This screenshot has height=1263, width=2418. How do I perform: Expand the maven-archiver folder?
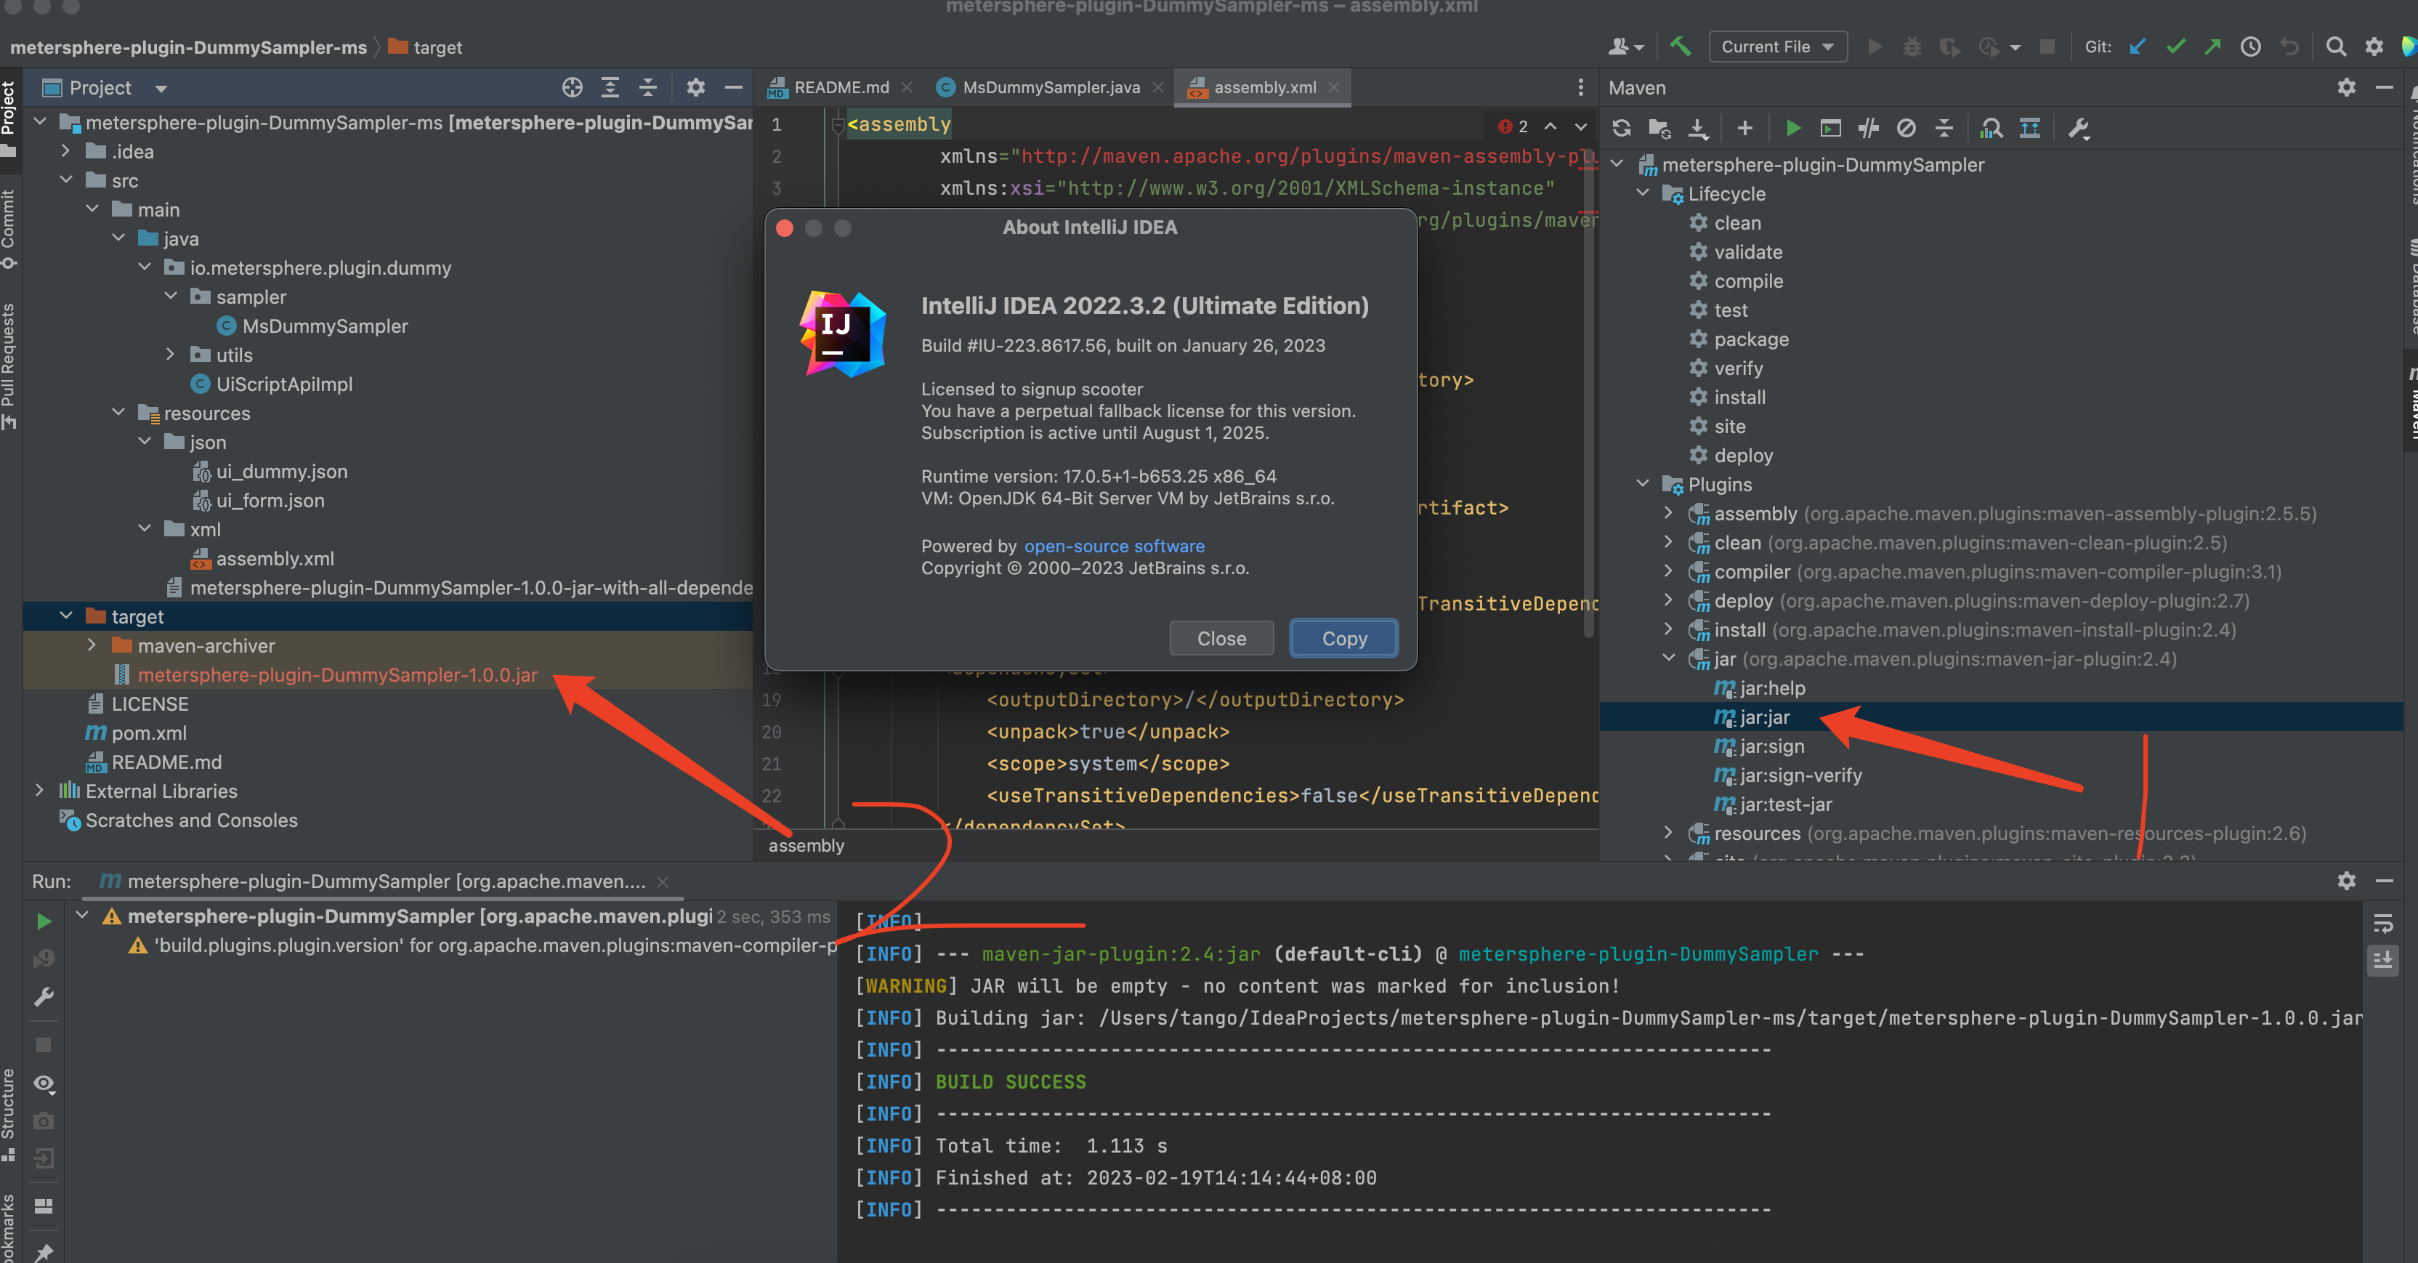[x=91, y=645]
